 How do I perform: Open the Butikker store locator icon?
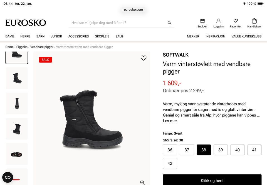(x=202, y=21)
